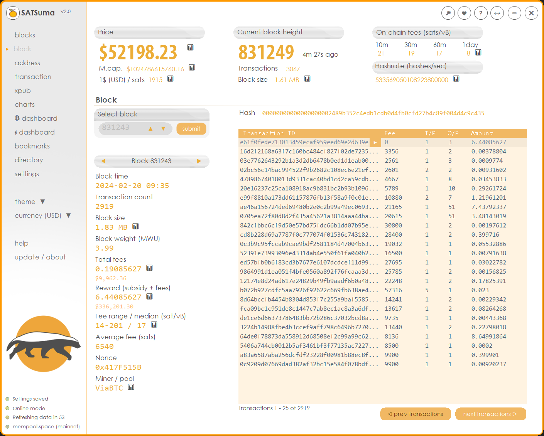Expand the currency (USD) dropdown
Image resolution: width=544 pixels, height=436 pixels.
[x=68, y=215]
